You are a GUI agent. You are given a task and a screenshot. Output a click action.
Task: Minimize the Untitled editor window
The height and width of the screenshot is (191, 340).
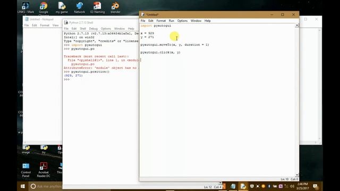point(271,14)
